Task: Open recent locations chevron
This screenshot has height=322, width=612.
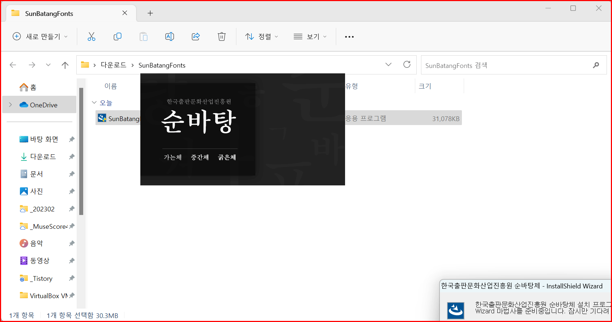Action: click(48, 65)
